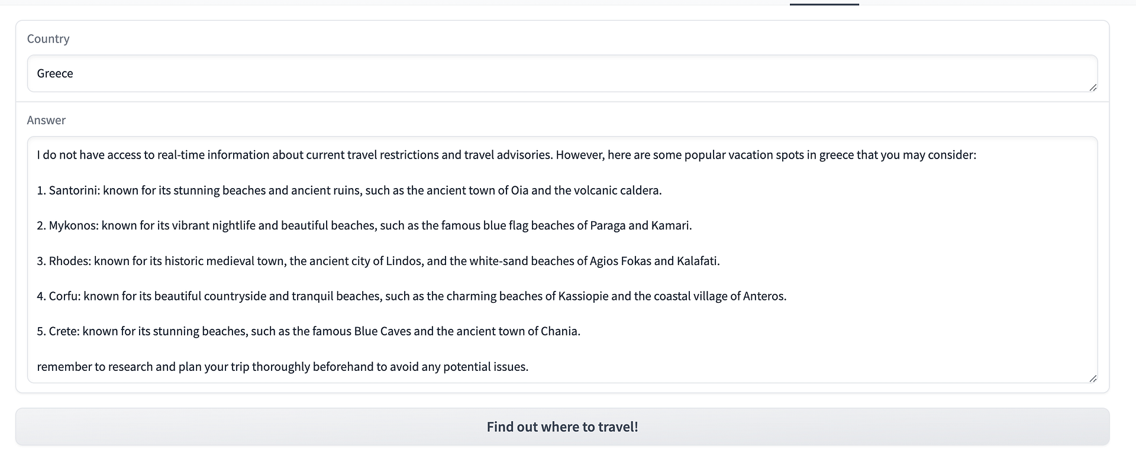Grab the Country field resize handle
This screenshot has height=469, width=1136.
pyautogui.click(x=1092, y=88)
